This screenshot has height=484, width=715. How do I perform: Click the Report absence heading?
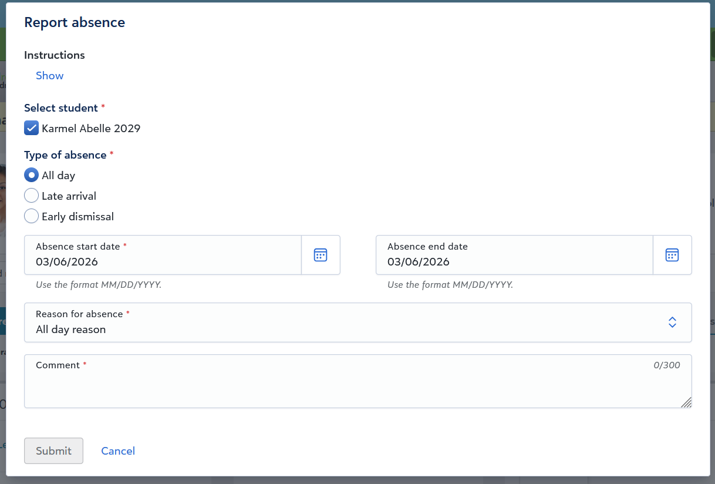(x=75, y=22)
